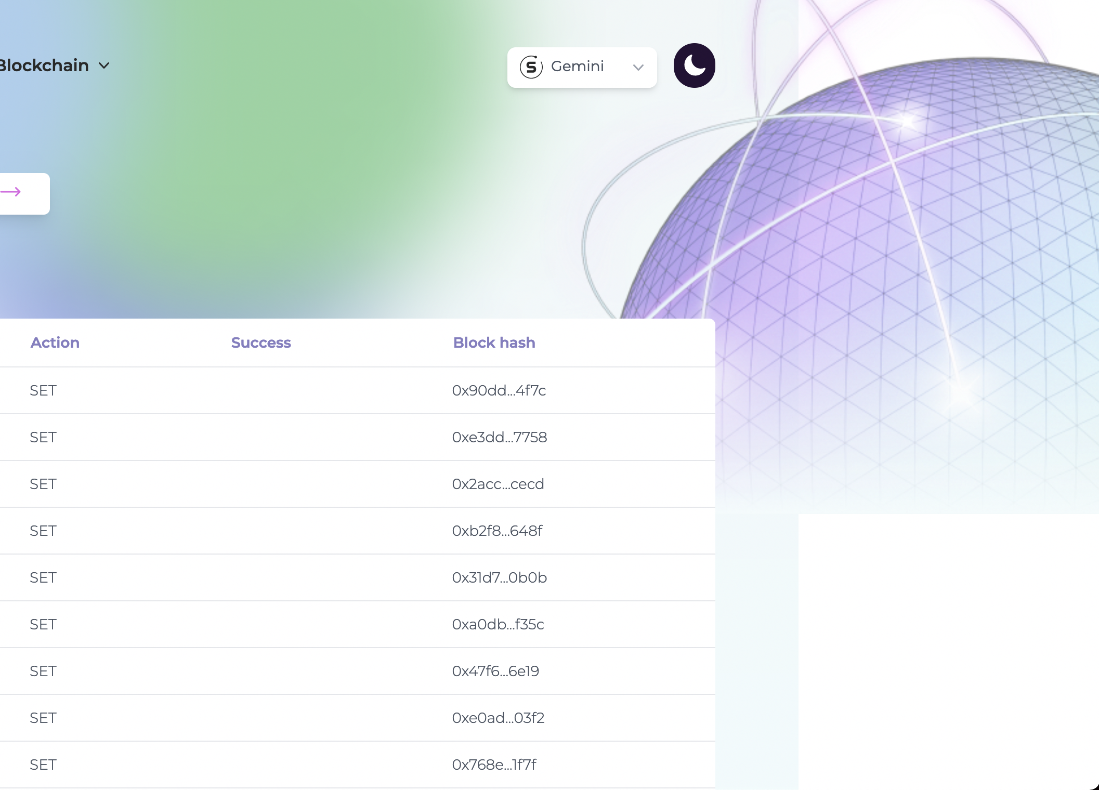This screenshot has width=1099, height=790.
Task: Sort by the Action column header
Action: coord(55,343)
